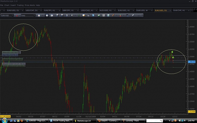The image size is (197, 123).
Task: Click the white vertical bars toolbar icon
Action: (104, 15)
